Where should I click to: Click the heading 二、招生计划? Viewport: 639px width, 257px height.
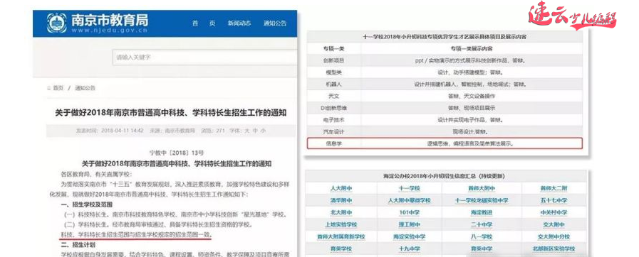point(78,244)
